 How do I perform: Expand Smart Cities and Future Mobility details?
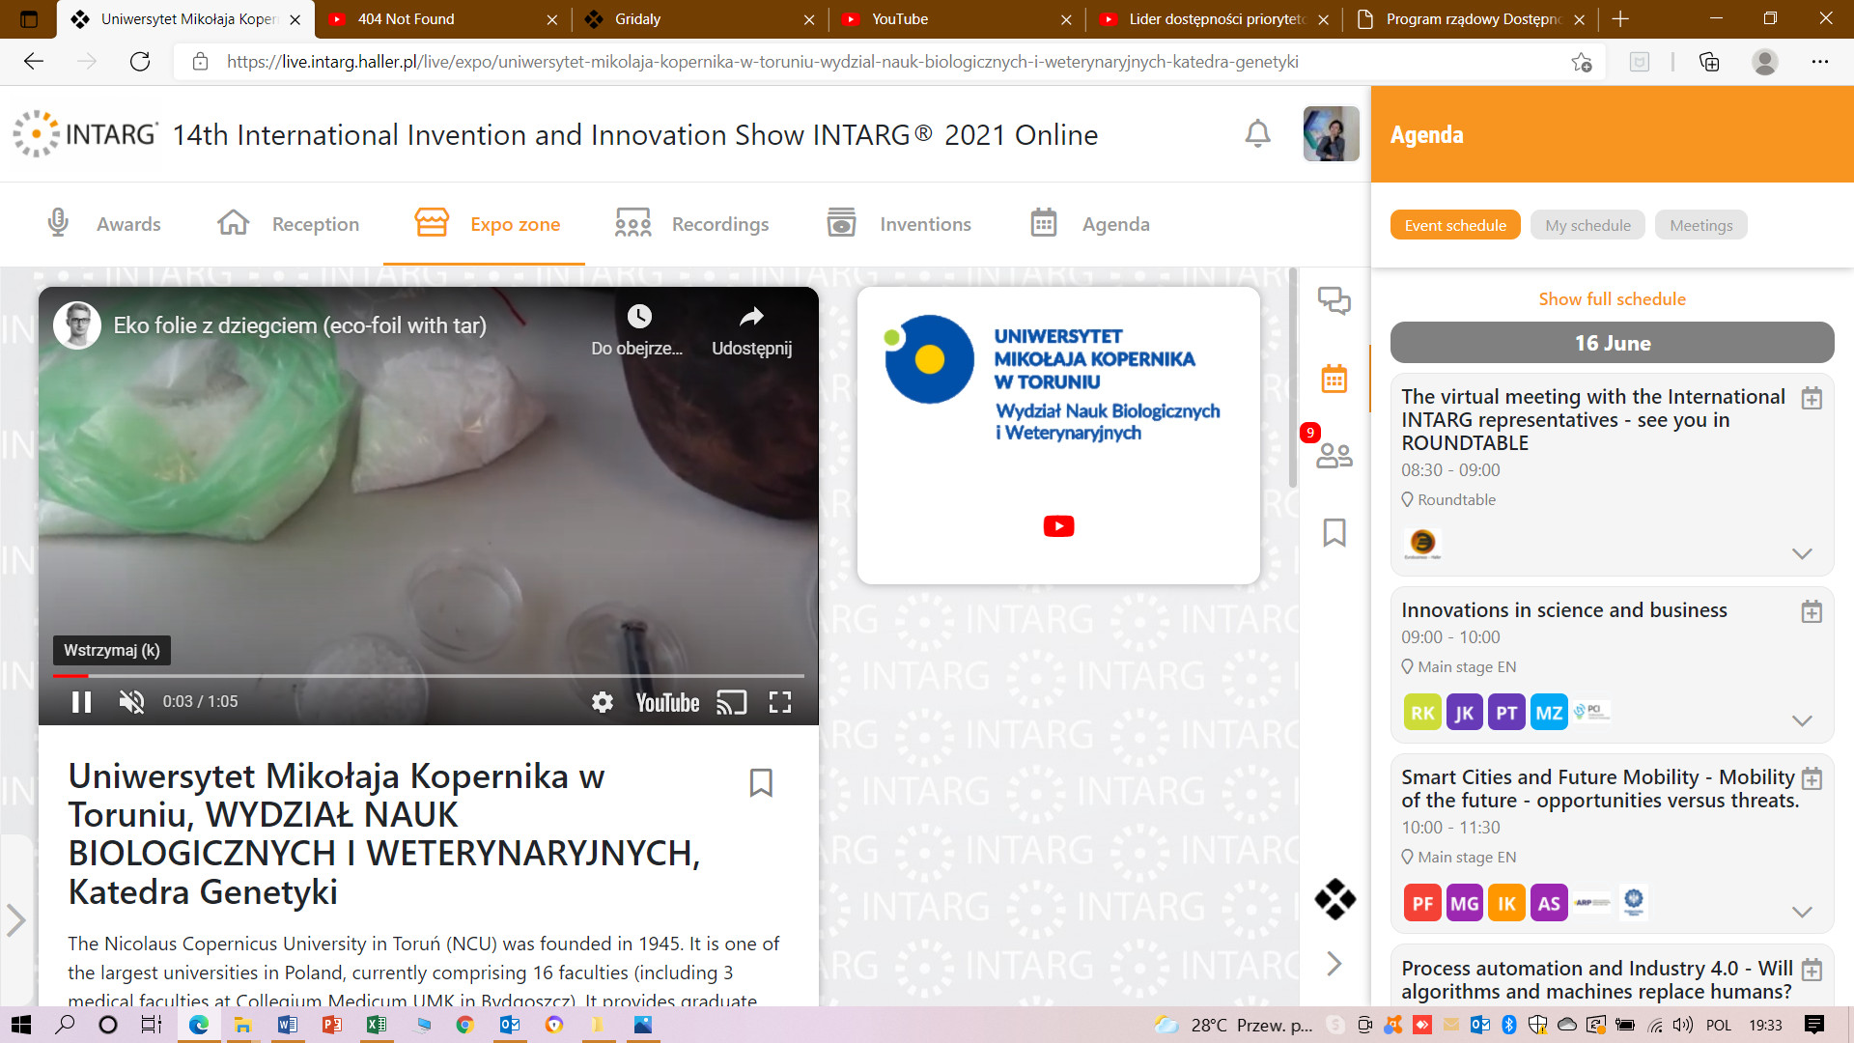point(1802,912)
